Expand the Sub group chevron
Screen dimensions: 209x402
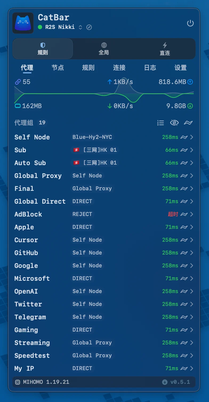192,150
